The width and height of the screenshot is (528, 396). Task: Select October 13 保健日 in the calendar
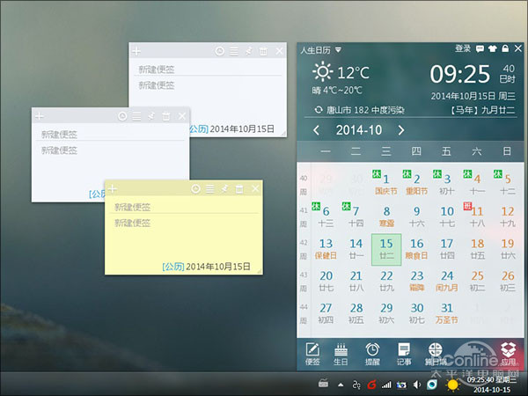click(326, 249)
